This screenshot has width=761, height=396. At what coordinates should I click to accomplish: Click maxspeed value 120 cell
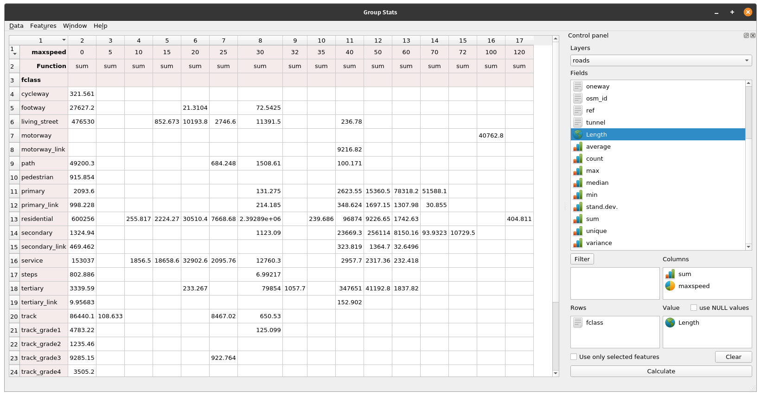[x=519, y=52]
